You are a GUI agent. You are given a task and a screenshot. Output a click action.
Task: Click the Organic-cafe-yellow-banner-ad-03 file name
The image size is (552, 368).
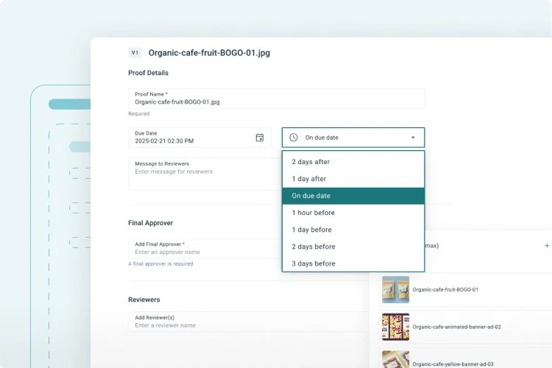(453, 364)
